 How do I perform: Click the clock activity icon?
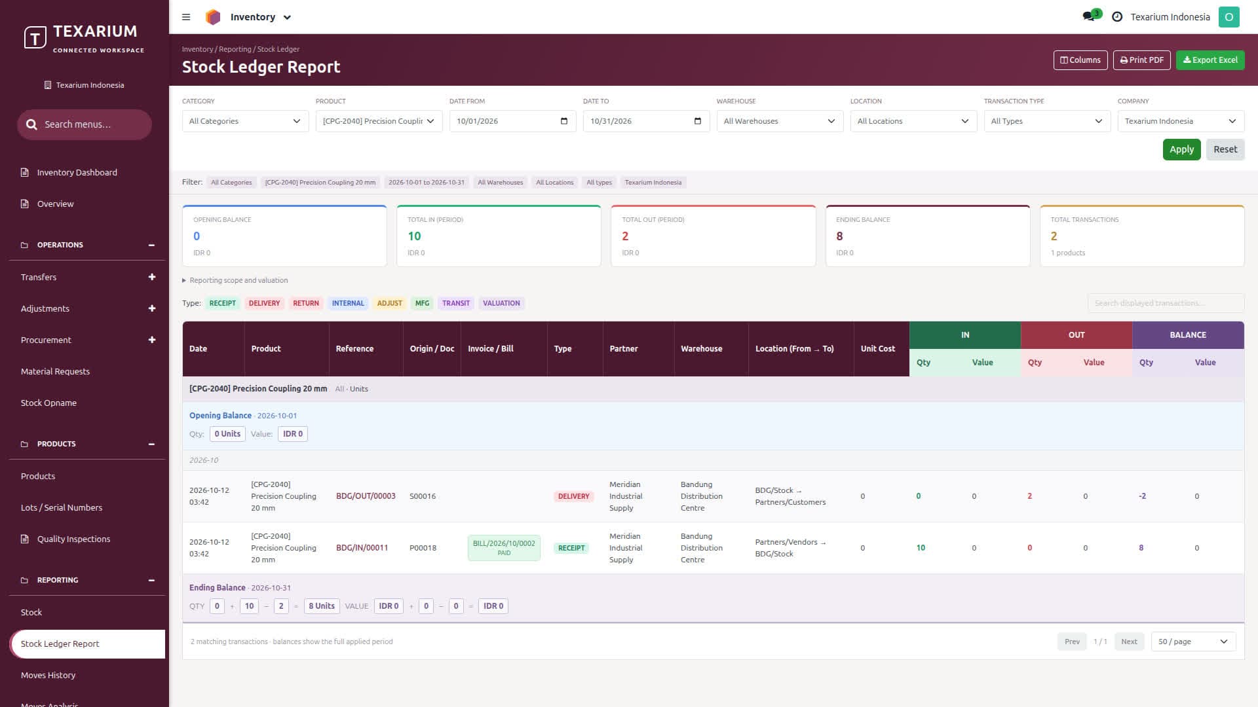[1117, 17]
